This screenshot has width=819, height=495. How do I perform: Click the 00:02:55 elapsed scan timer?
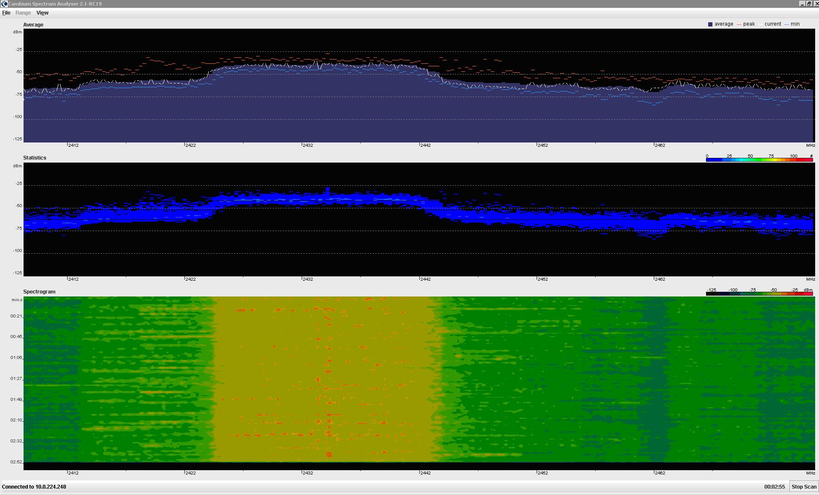[x=774, y=487]
